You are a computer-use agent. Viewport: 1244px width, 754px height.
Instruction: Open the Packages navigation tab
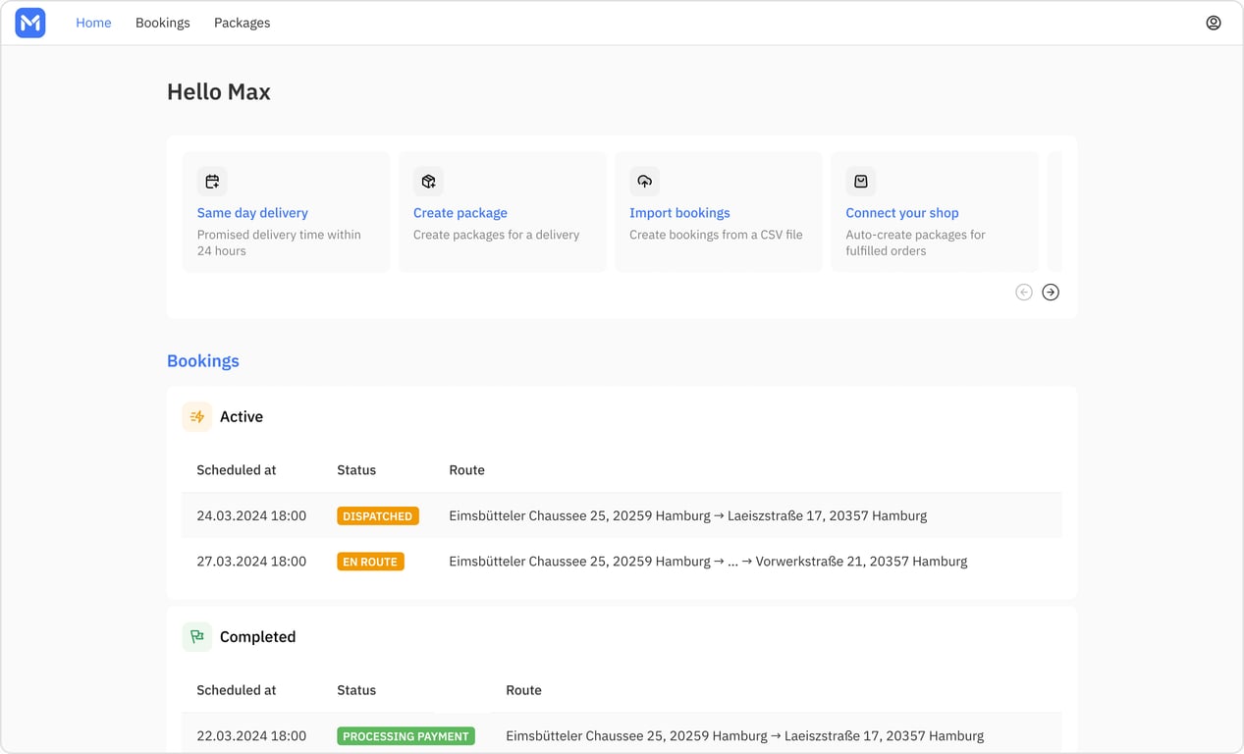[243, 23]
